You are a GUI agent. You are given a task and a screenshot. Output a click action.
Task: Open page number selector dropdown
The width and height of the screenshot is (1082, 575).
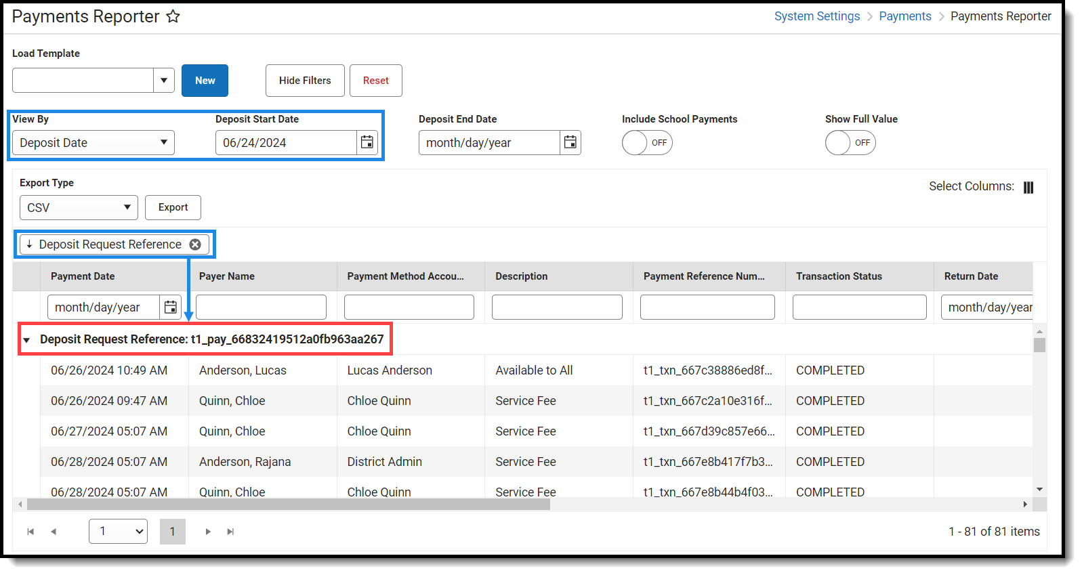point(119,531)
